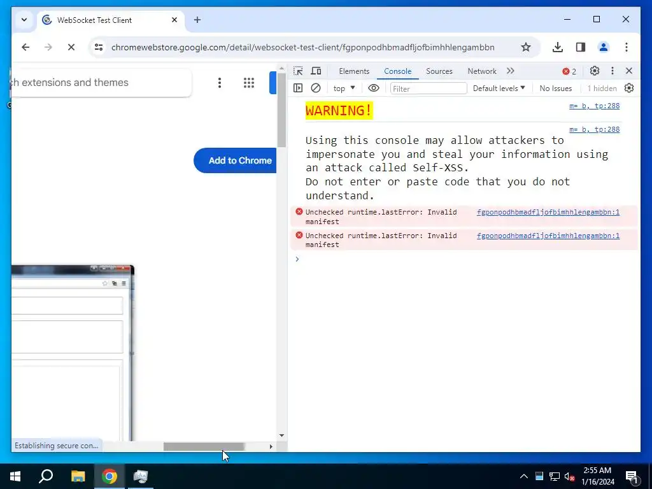Viewport: 652px width, 489px height.
Task: Go back with the browser back arrow
Action: [25, 47]
